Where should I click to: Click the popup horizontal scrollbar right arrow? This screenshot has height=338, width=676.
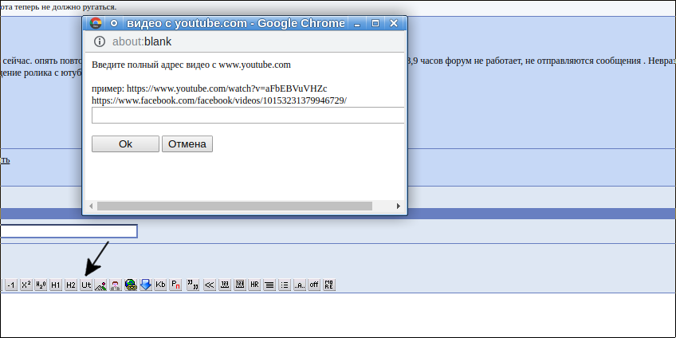pos(399,206)
